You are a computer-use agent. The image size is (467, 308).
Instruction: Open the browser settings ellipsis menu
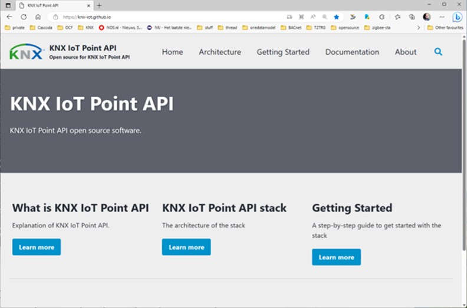[x=442, y=17]
